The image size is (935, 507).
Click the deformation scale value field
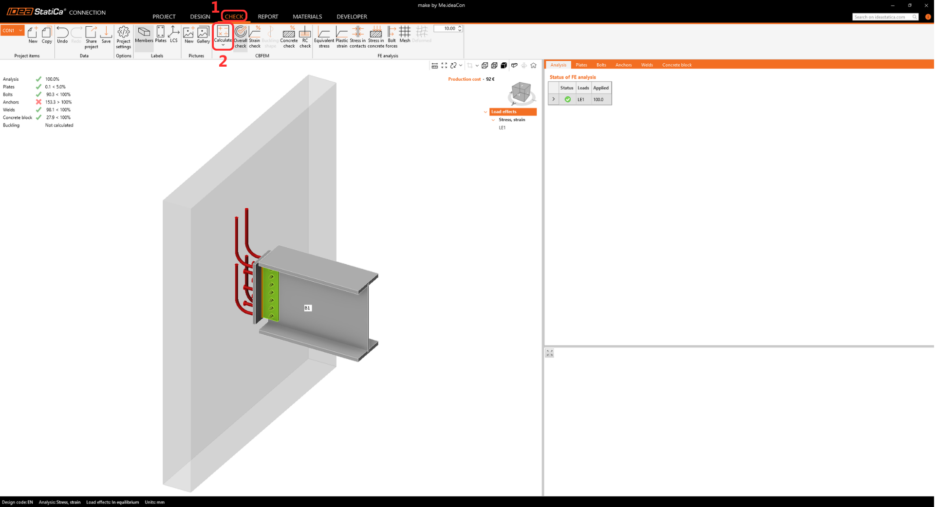point(445,29)
